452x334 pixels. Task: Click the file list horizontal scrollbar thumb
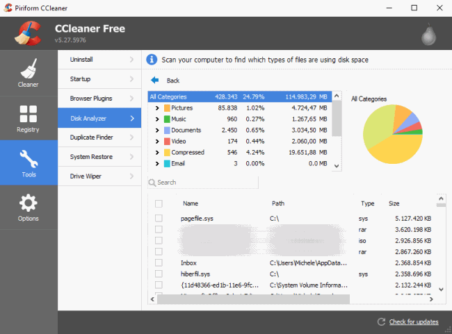(x=253, y=299)
